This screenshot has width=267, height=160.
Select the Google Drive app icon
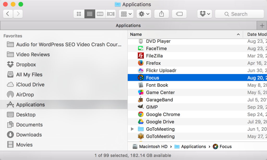point(141,122)
